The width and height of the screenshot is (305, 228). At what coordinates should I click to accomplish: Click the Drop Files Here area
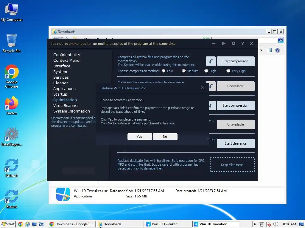tap(232, 164)
